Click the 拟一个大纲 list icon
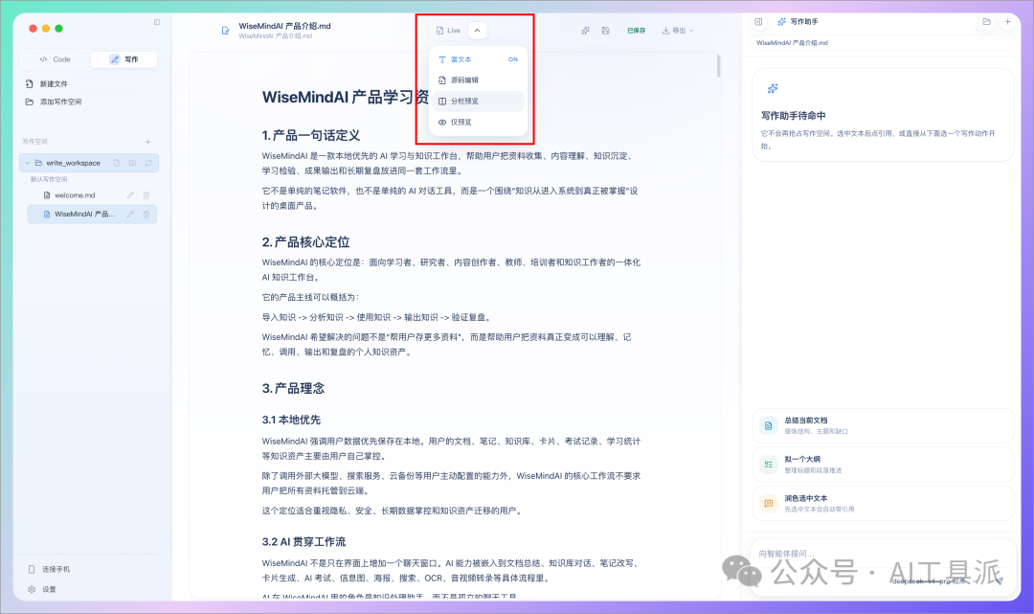The height and width of the screenshot is (614, 1034). (x=768, y=465)
